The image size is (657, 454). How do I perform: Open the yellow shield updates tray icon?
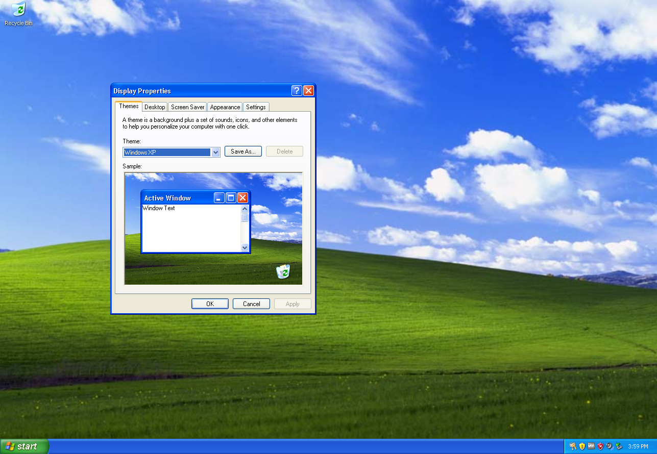click(x=582, y=446)
